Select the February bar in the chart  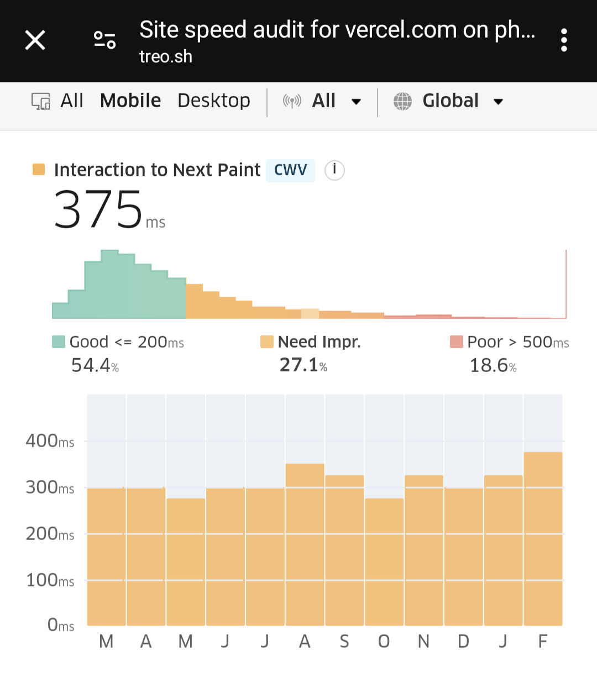click(x=543, y=539)
